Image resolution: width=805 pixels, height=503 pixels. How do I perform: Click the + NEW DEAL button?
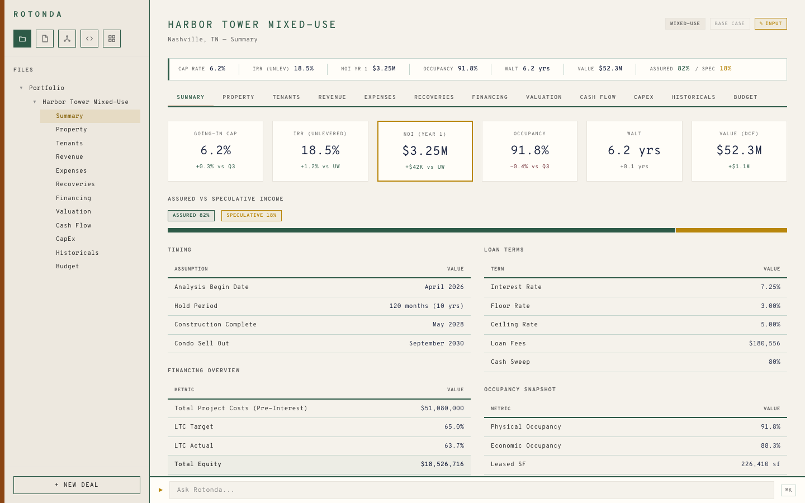pyautogui.click(x=77, y=485)
